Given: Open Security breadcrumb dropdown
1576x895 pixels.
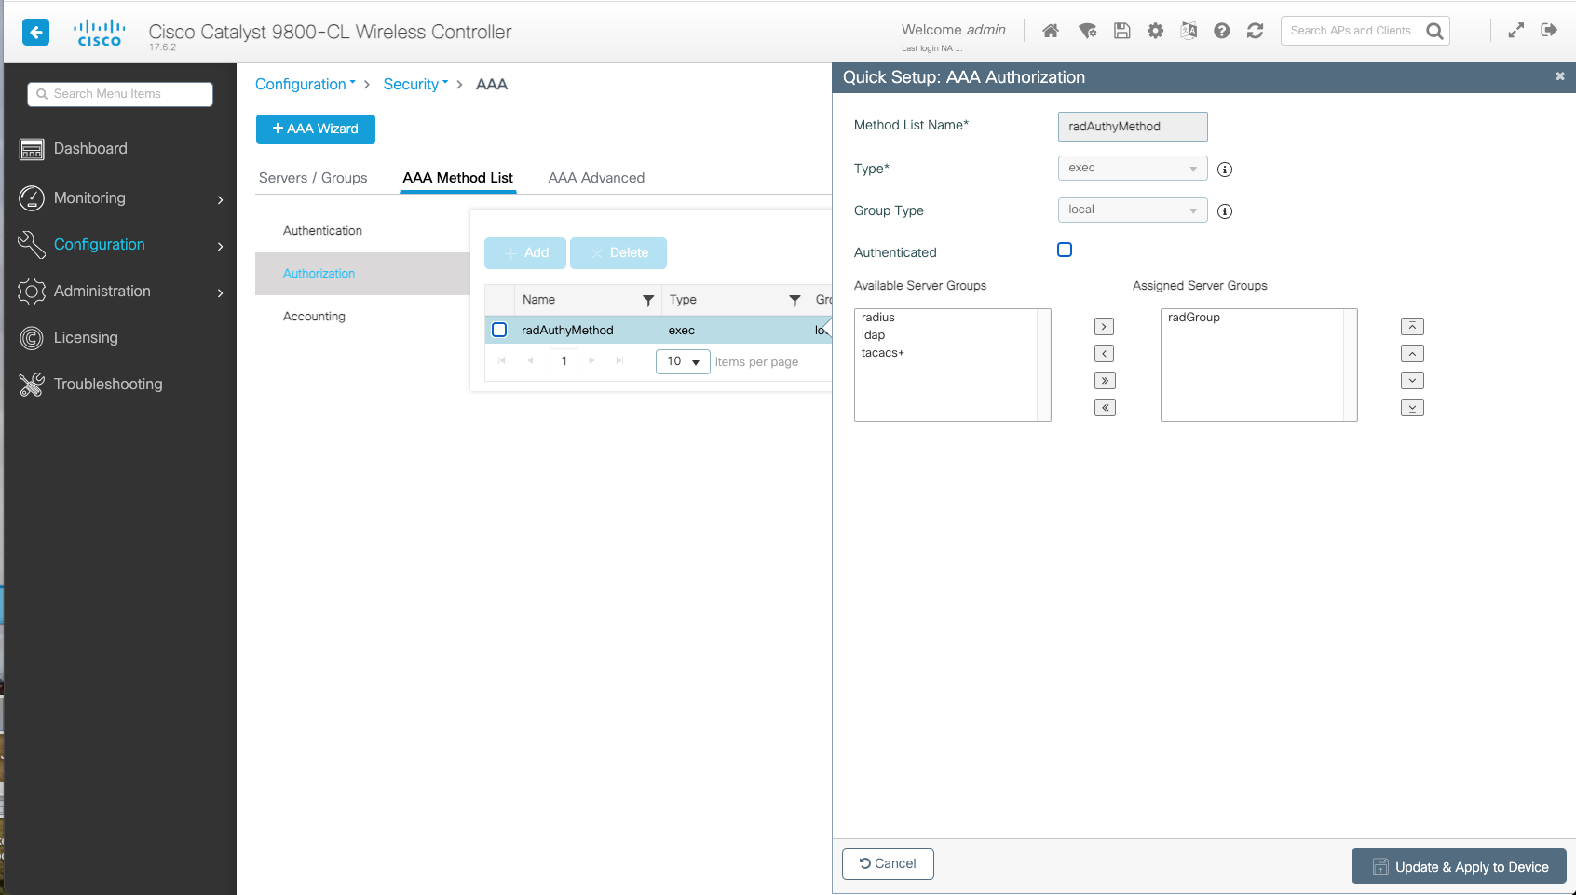Looking at the screenshot, I should [415, 85].
